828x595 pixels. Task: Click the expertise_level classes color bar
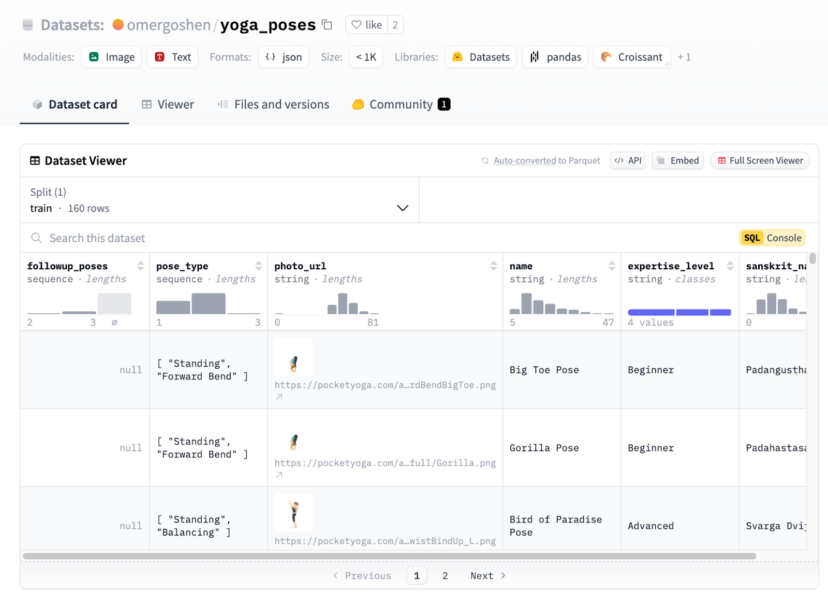679,312
